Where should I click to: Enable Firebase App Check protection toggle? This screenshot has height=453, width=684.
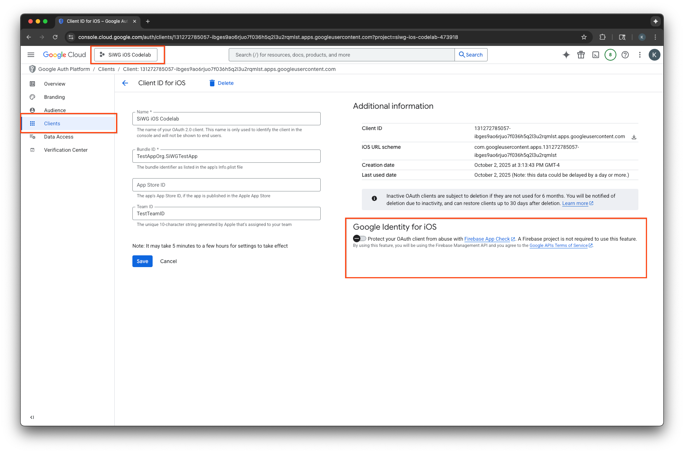(359, 238)
